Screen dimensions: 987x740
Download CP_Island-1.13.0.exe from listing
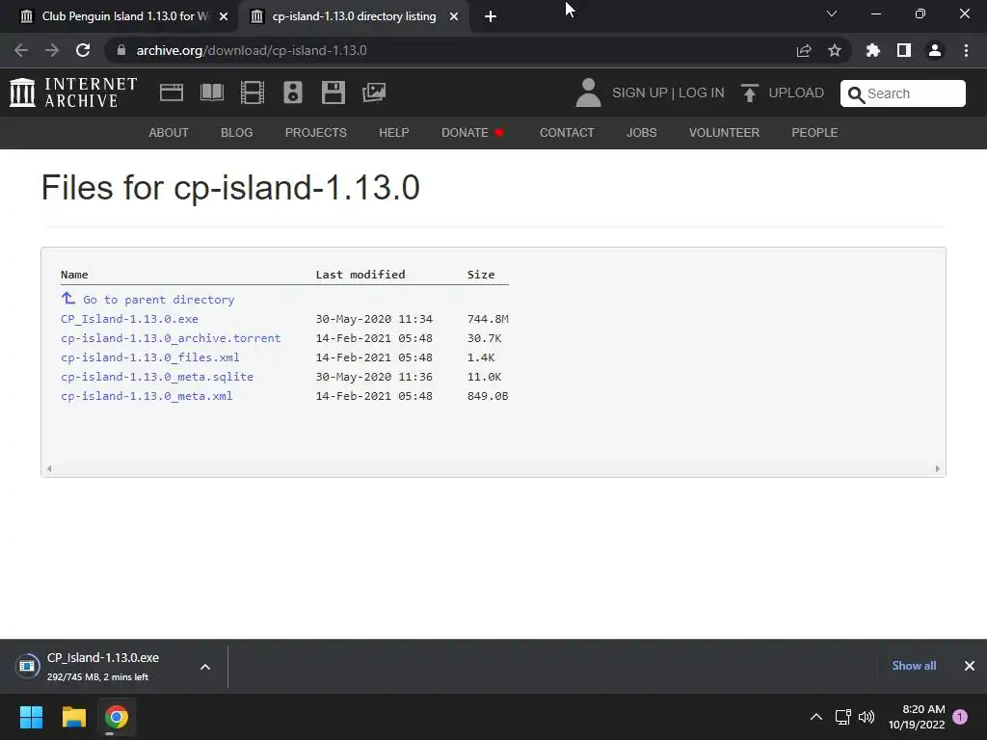tap(129, 319)
